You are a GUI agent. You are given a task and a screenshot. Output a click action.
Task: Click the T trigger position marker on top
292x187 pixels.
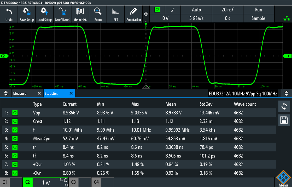[146, 26]
